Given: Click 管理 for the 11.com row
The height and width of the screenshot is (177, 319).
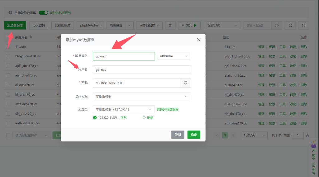Looking at the screenshot, I should pos(261,47).
